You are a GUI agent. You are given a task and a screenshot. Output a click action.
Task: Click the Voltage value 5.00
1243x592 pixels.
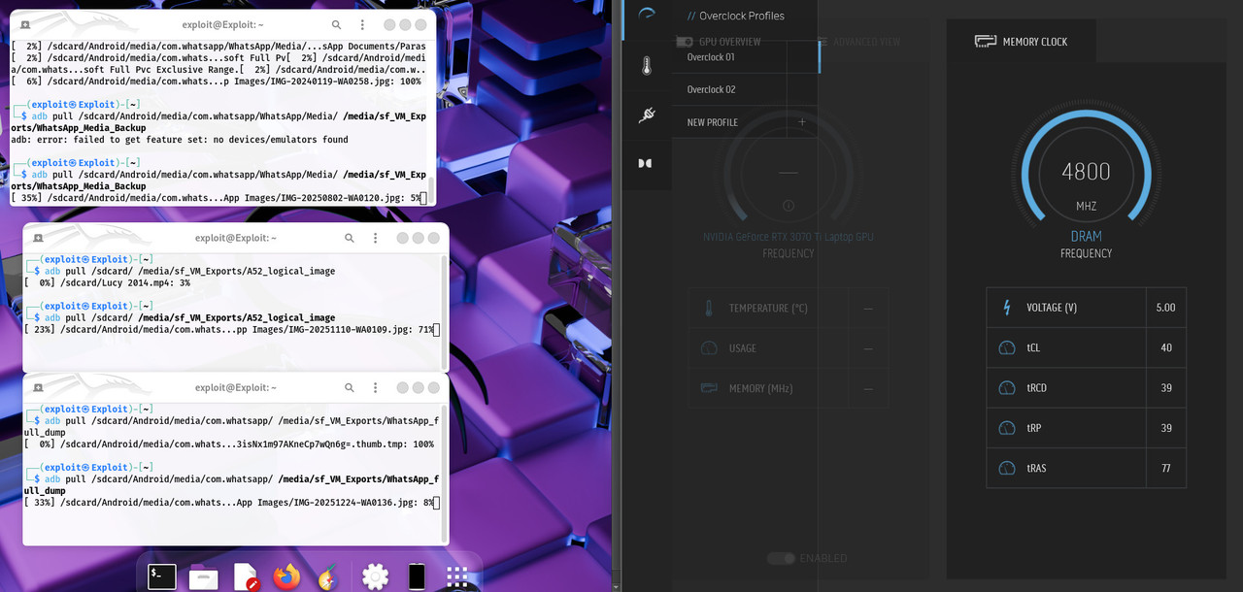pos(1165,308)
